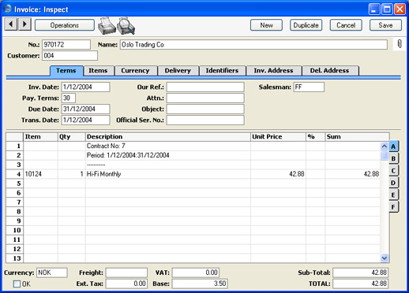Image resolution: width=409 pixels, height=293 pixels.
Task: Open the Currency tab
Action: [x=135, y=71]
